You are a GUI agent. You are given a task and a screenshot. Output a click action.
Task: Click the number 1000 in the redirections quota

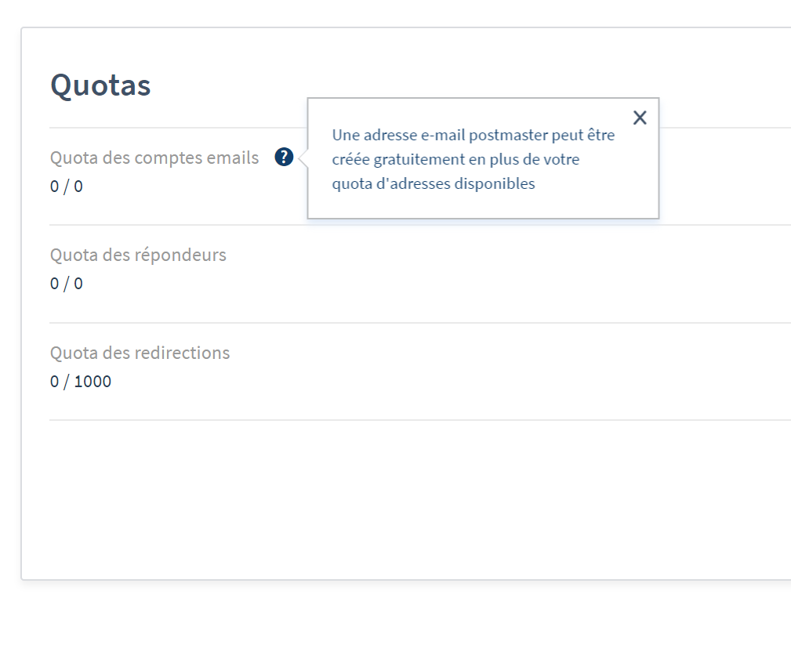93,382
